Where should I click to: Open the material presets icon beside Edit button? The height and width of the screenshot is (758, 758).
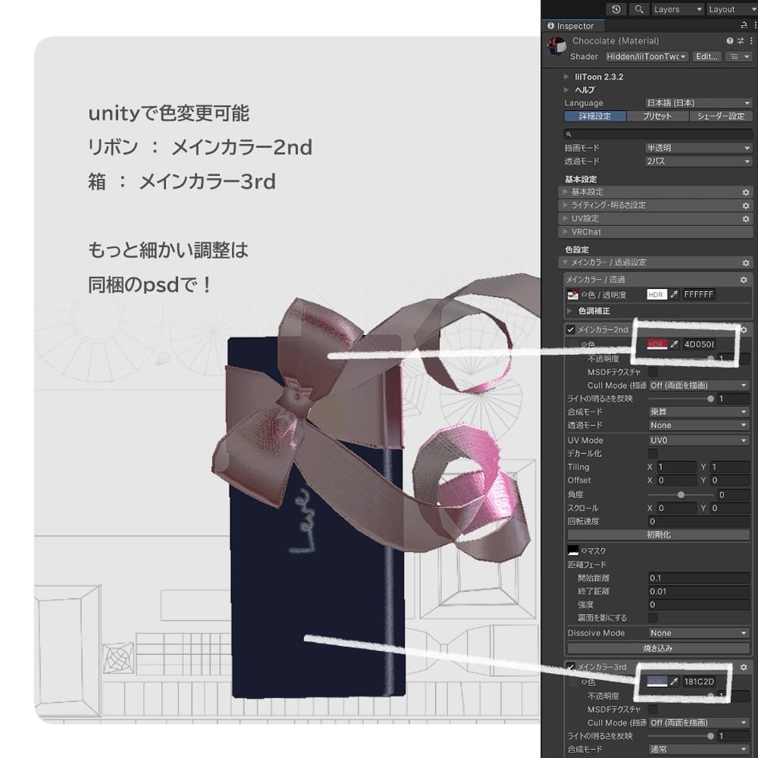(741, 56)
